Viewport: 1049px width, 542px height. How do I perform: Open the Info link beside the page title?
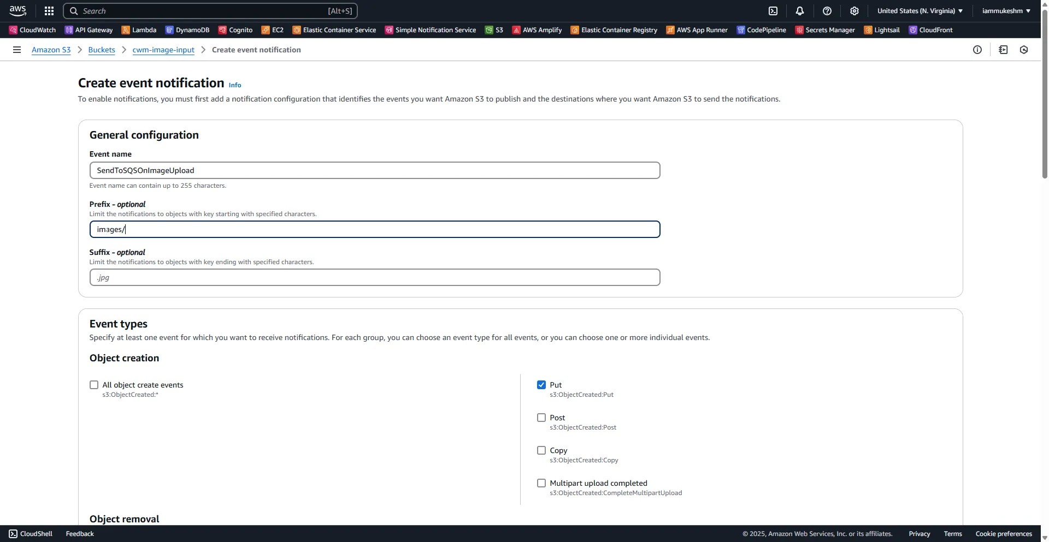[x=234, y=85]
